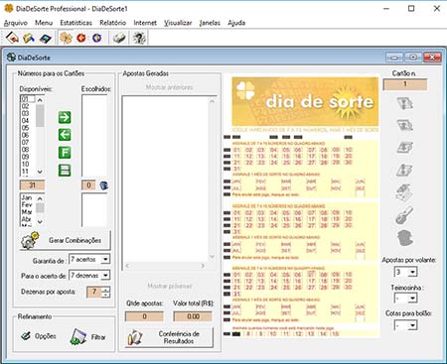Select 05 in the Disponíveis list
447x364 pixels.
click(x=25, y=128)
